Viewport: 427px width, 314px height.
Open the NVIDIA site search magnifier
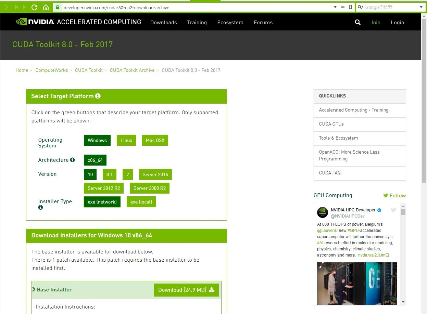click(x=357, y=22)
